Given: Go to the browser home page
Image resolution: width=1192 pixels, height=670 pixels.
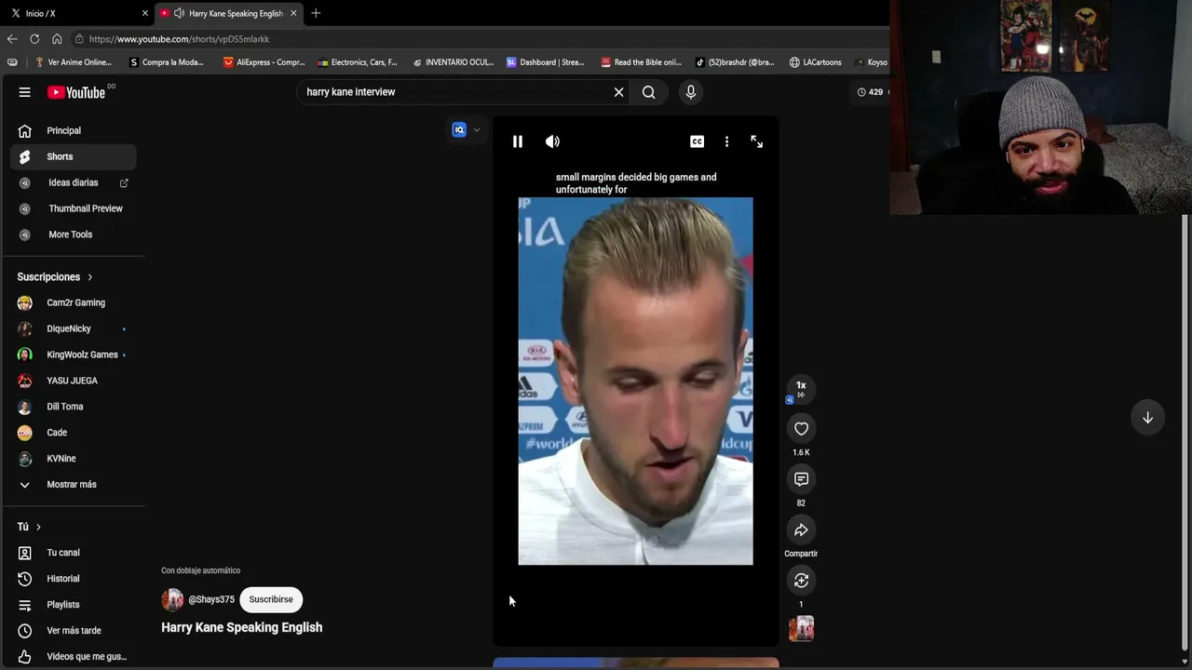Looking at the screenshot, I should tap(57, 39).
